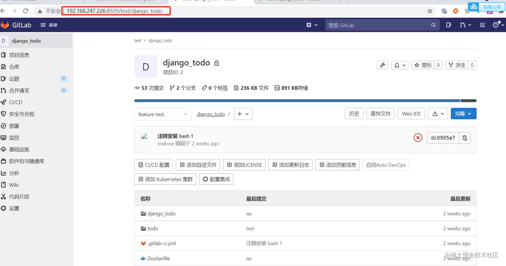This screenshot has height=266, width=506.
Task: Click the 查找文件 button
Action: (x=381, y=114)
